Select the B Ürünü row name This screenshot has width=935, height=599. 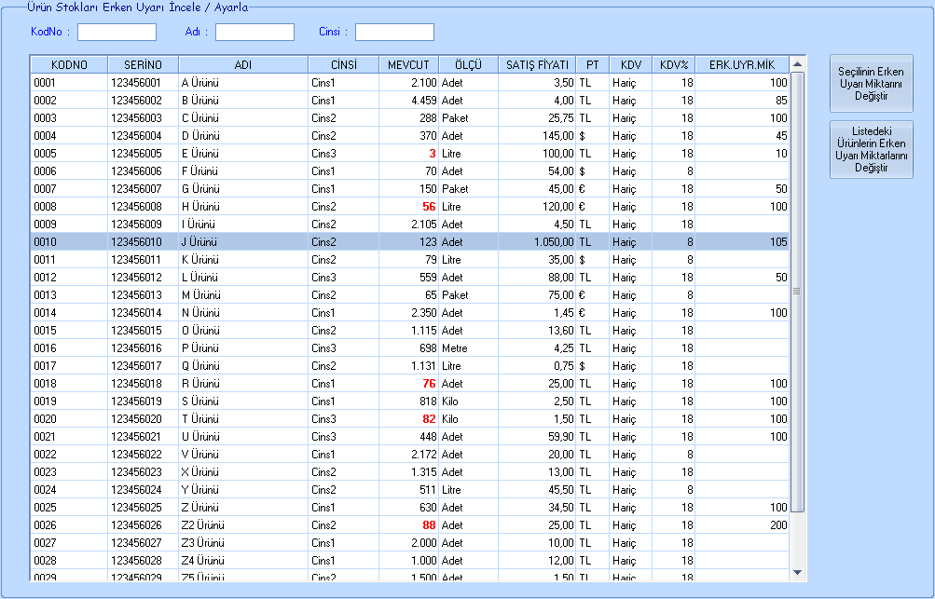pos(200,100)
